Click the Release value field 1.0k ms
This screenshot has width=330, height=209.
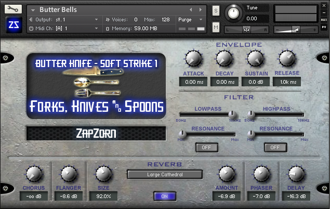click(x=287, y=82)
